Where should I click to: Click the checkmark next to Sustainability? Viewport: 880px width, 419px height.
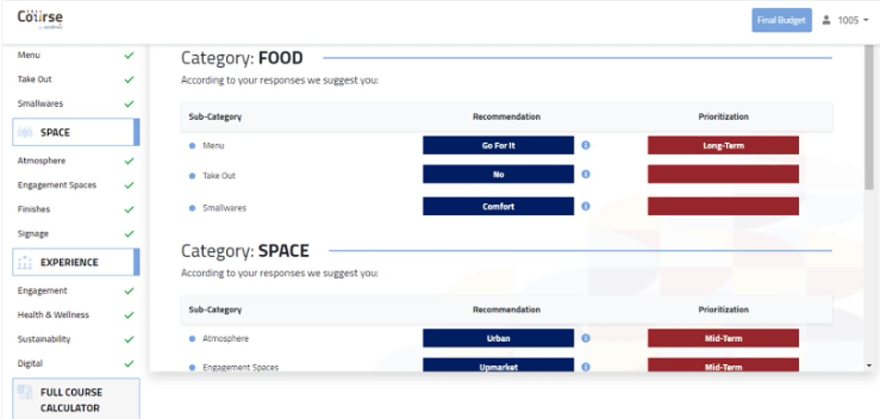(x=129, y=340)
